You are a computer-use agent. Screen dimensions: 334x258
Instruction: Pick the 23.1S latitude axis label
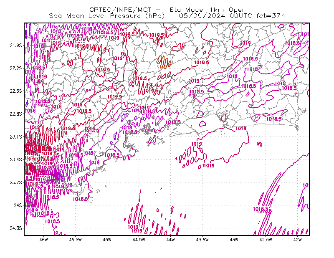16,137
